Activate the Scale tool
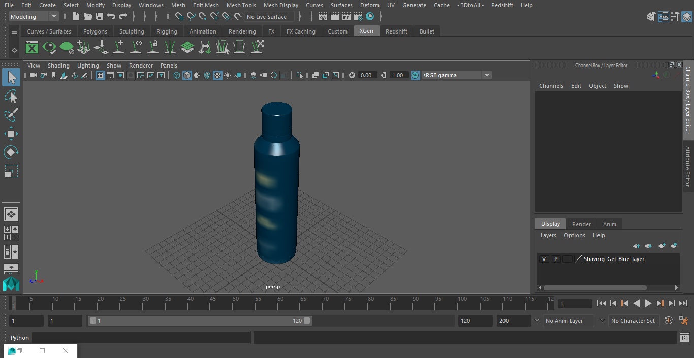 click(11, 171)
